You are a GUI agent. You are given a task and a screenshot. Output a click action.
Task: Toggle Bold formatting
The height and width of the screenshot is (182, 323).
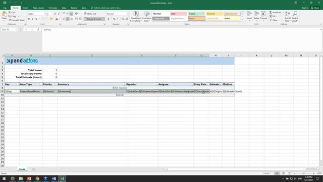click(x=29, y=19)
